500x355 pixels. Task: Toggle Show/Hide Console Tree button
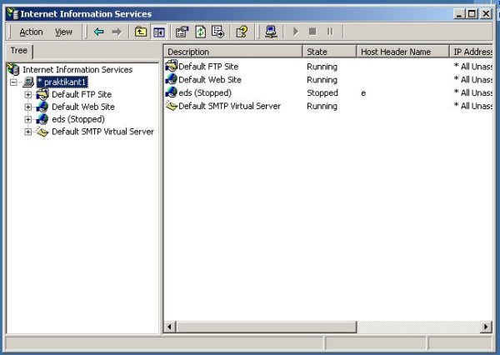pyautogui.click(x=159, y=32)
